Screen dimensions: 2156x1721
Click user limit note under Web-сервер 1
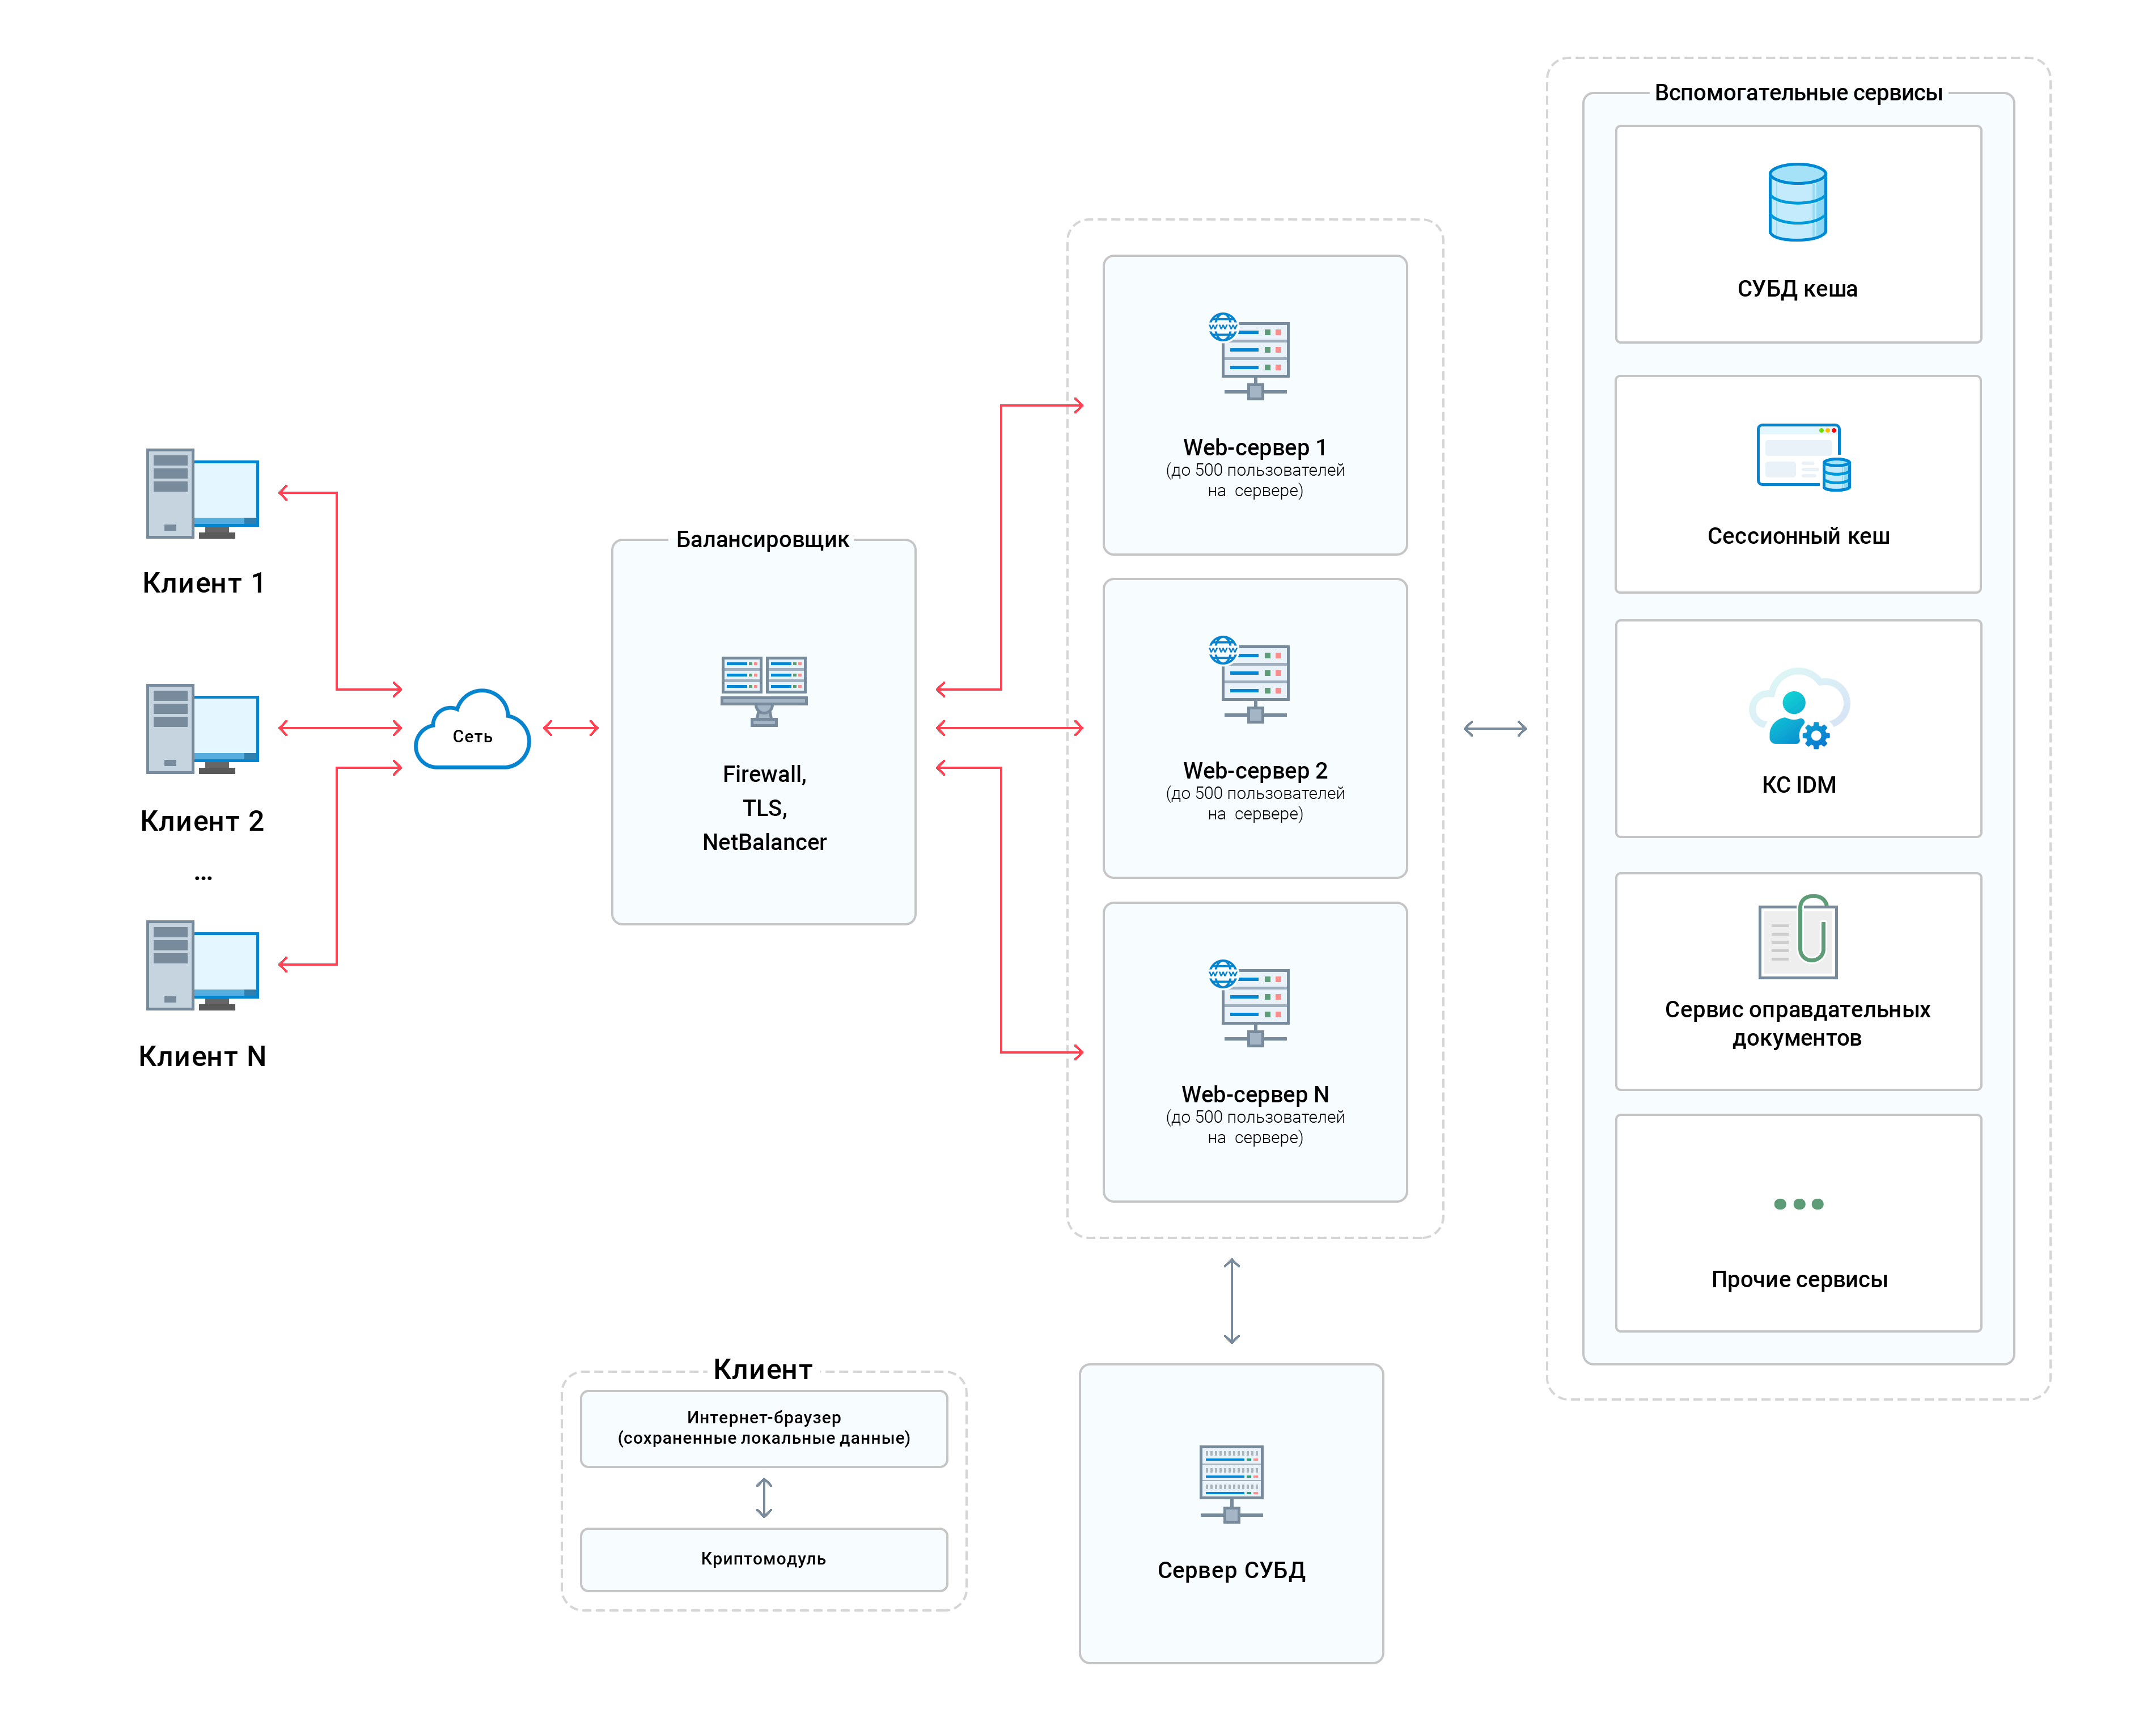(1255, 481)
